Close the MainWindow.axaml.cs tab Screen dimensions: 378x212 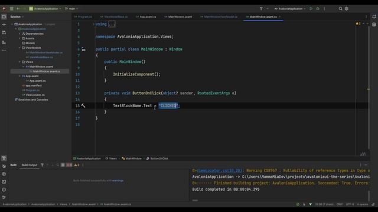(279, 17)
